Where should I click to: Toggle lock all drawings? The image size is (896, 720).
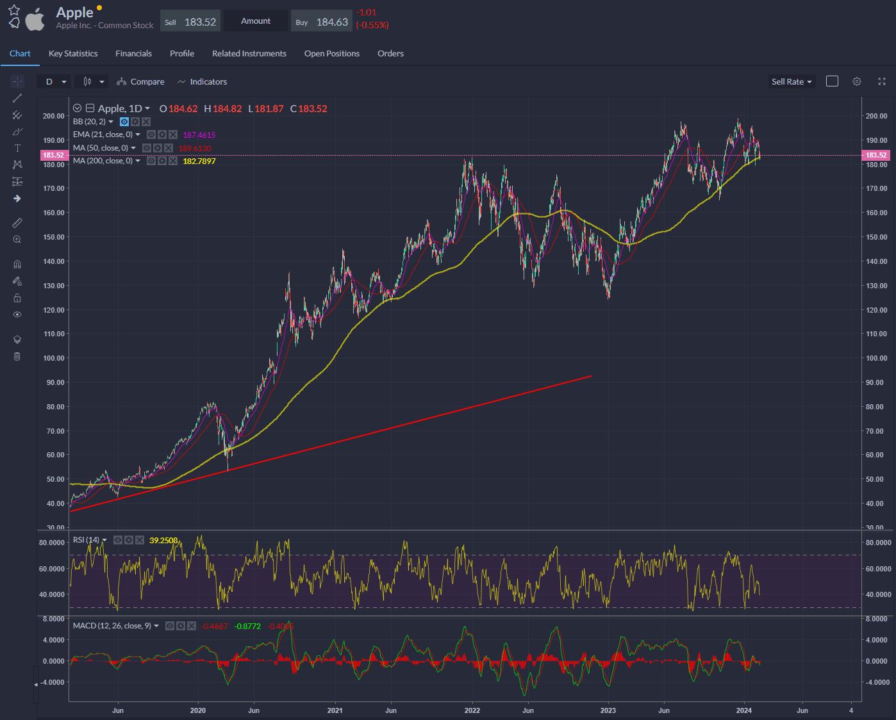17,298
